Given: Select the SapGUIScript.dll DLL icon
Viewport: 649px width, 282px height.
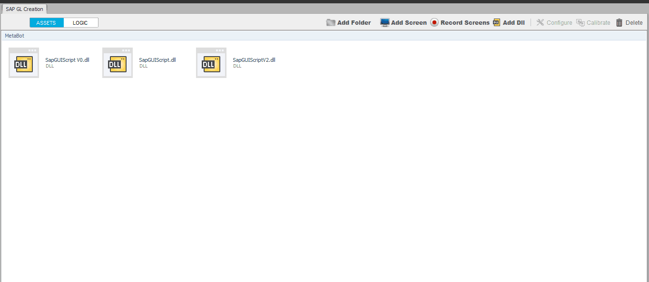Looking at the screenshot, I should pyautogui.click(x=118, y=63).
